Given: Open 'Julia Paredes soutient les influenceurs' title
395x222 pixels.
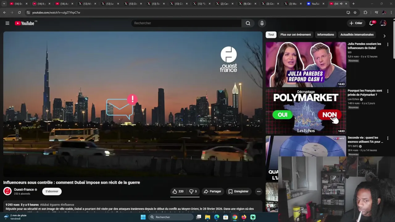Looking at the screenshot, I should 364,46.
